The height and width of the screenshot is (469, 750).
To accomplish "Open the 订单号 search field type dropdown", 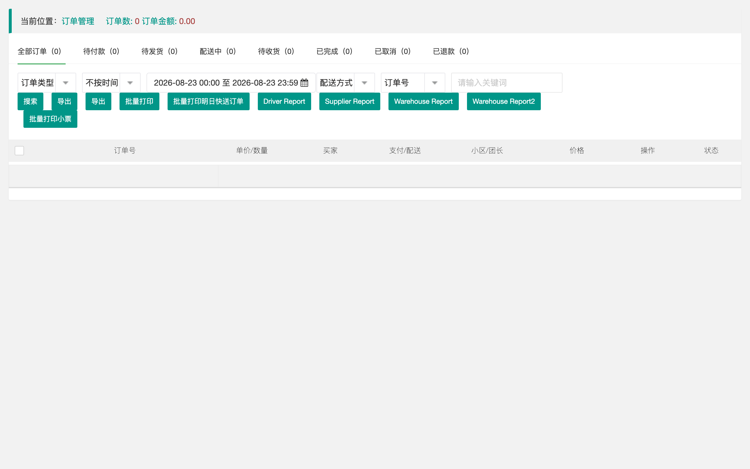I will point(413,83).
